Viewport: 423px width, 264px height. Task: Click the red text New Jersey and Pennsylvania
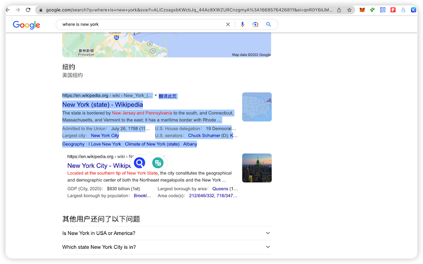coord(142,113)
